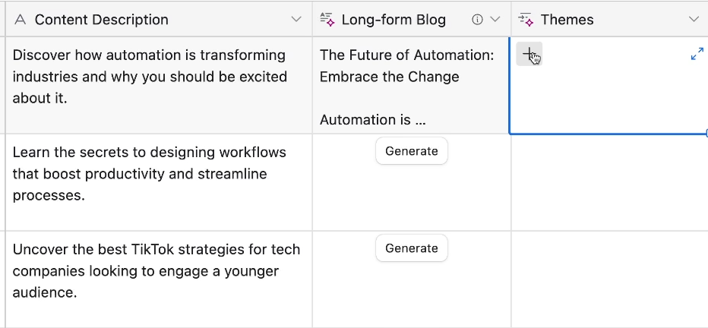Open the info icon on Long-form Blog header
Screen dimensions: 708x328
coord(477,20)
